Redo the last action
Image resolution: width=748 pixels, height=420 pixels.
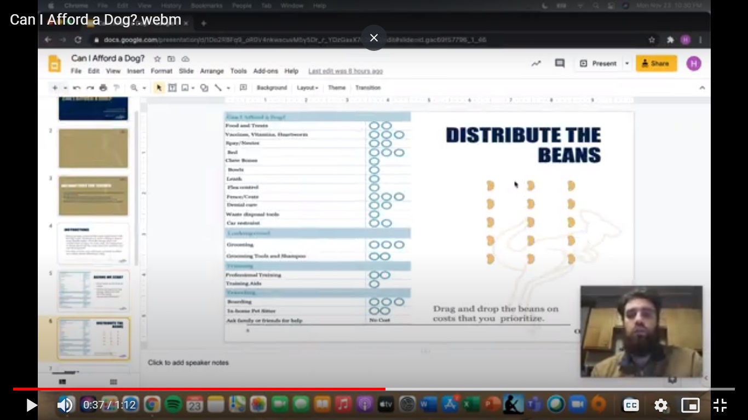pos(90,87)
